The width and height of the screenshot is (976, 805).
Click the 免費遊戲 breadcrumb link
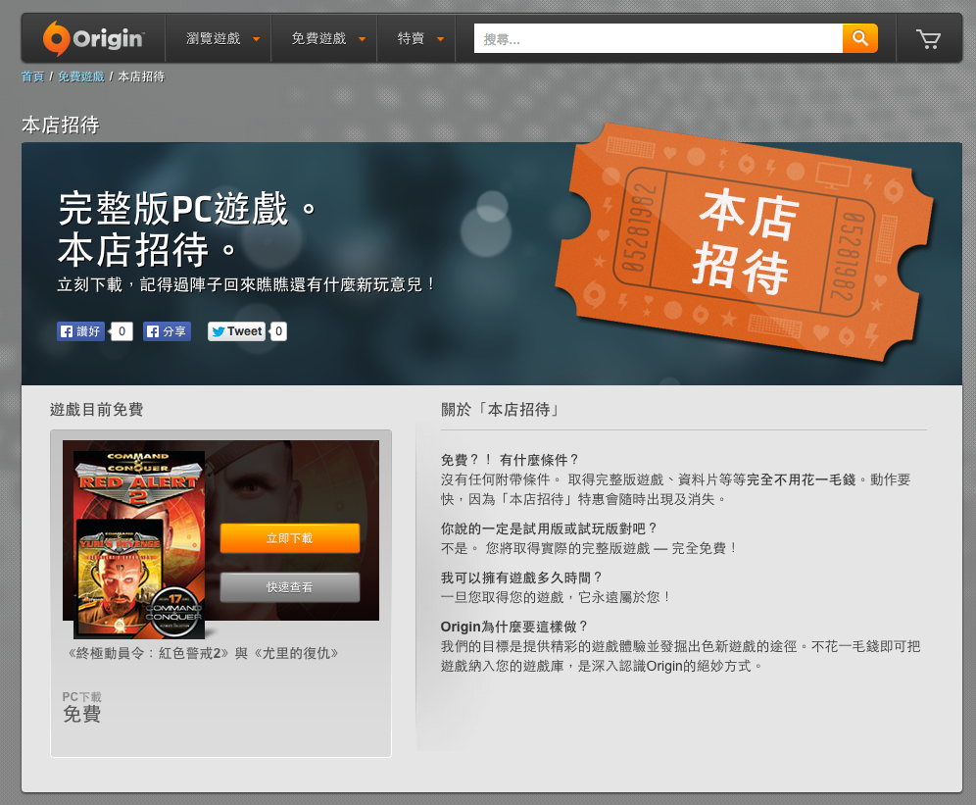coord(80,76)
